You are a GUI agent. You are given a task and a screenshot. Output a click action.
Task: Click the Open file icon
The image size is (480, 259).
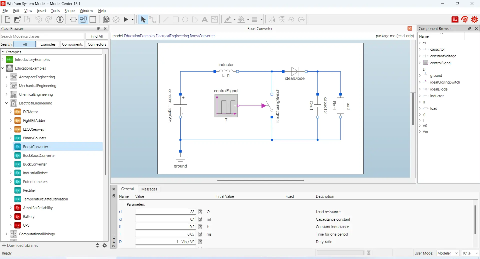(x=17, y=19)
